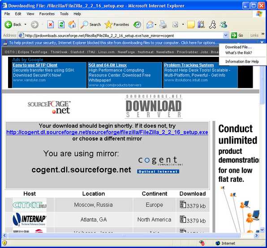Click the Edit page icon
Image resolution: width=267 pixels, height=248 pixels.
(175, 25)
